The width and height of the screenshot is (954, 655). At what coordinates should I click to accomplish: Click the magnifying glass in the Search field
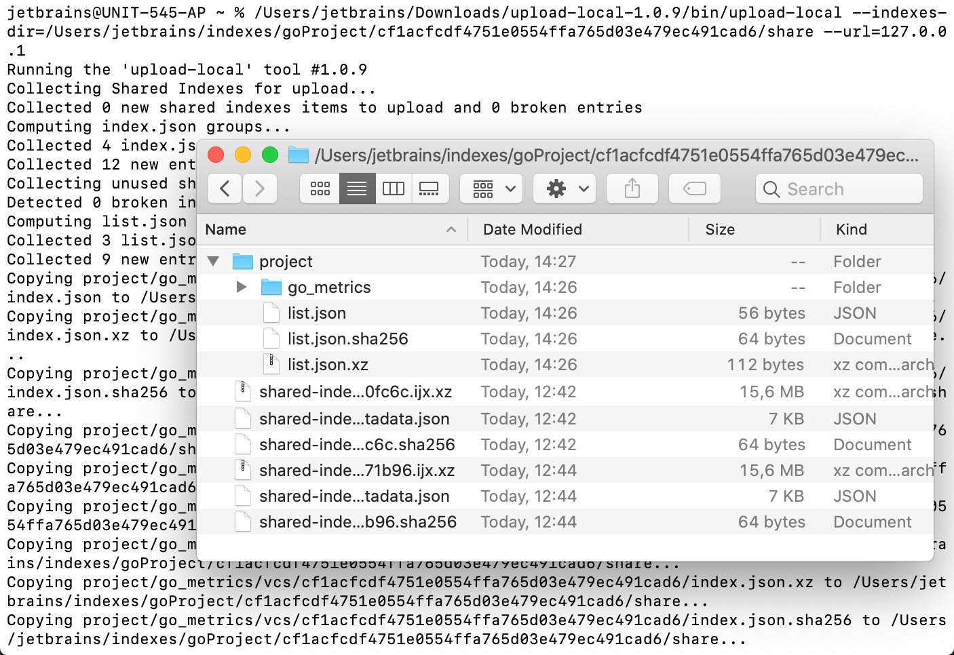771,189
